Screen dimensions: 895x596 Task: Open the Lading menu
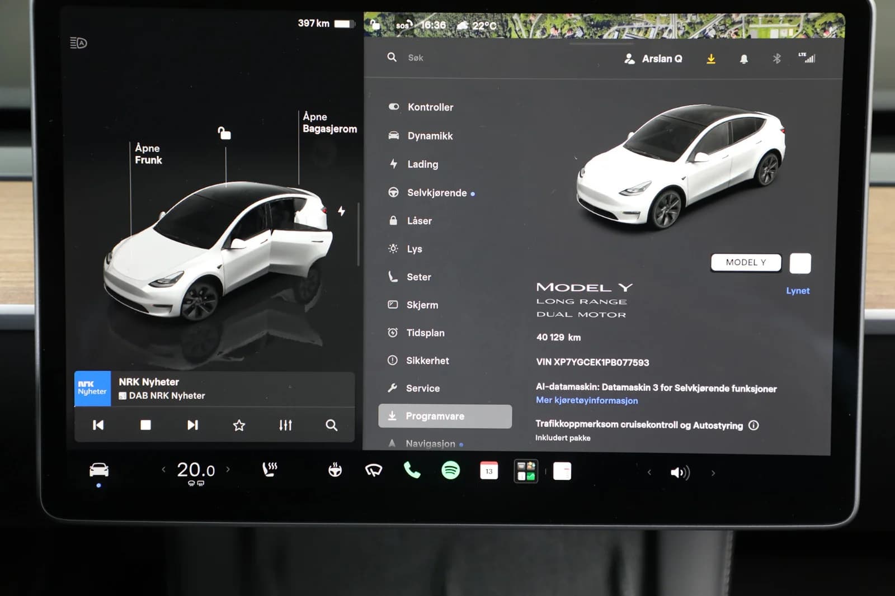[x=414, y=164]
